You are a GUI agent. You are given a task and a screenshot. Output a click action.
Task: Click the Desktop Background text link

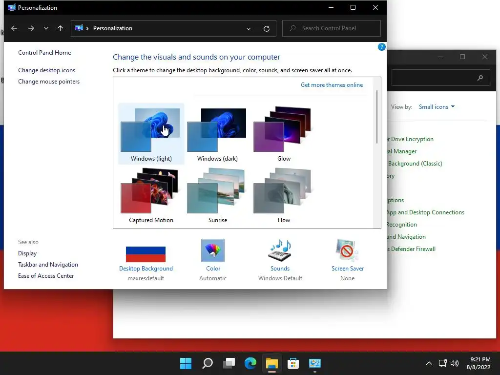[146, 269]
